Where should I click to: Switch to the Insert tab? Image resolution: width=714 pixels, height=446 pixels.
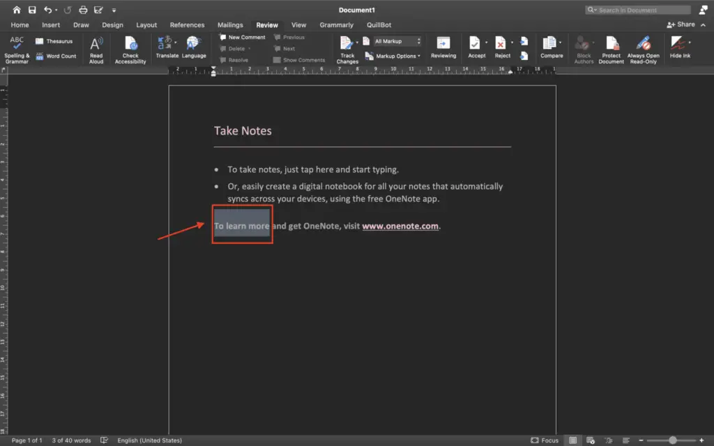pyautogui.click(x=51, y=25)
